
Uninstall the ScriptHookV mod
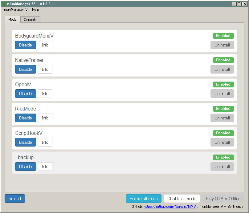click(222, 142)
